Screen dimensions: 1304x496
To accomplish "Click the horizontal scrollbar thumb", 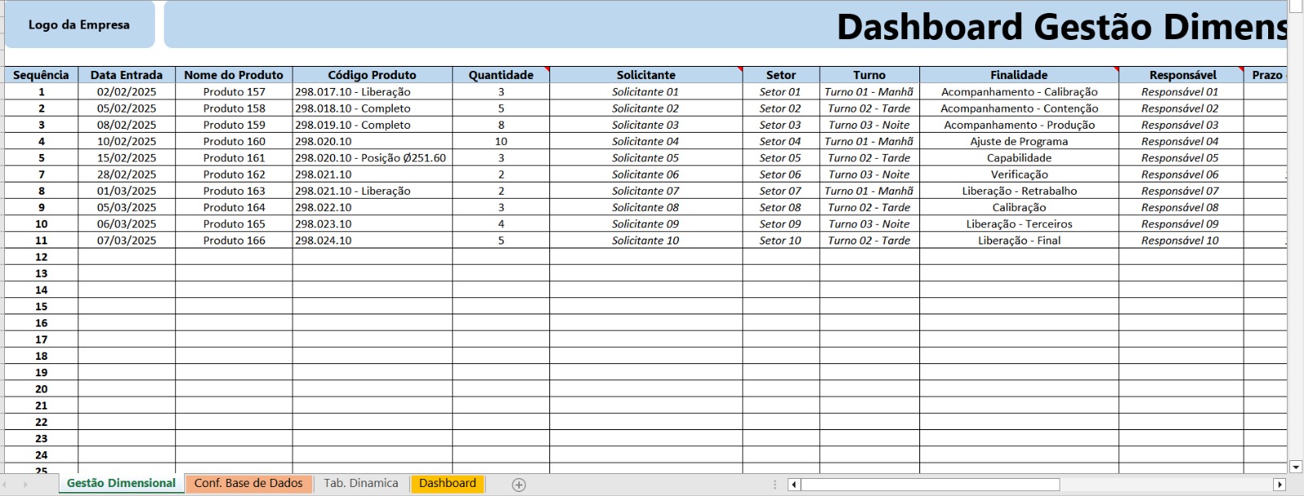I will 929,485.
